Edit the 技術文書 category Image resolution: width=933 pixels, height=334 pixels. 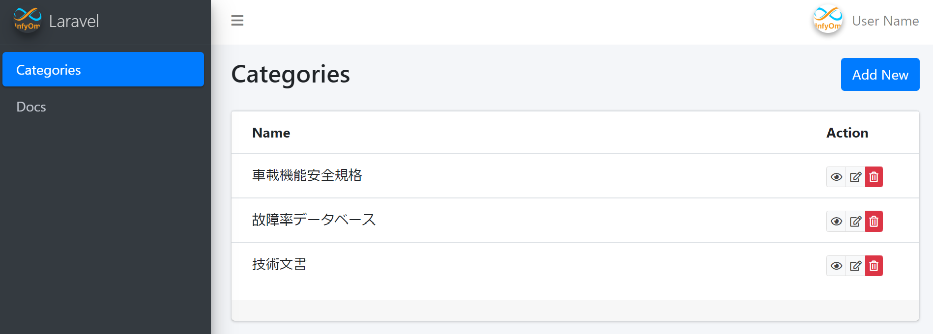pyautogui.click(x=855, y=265)
